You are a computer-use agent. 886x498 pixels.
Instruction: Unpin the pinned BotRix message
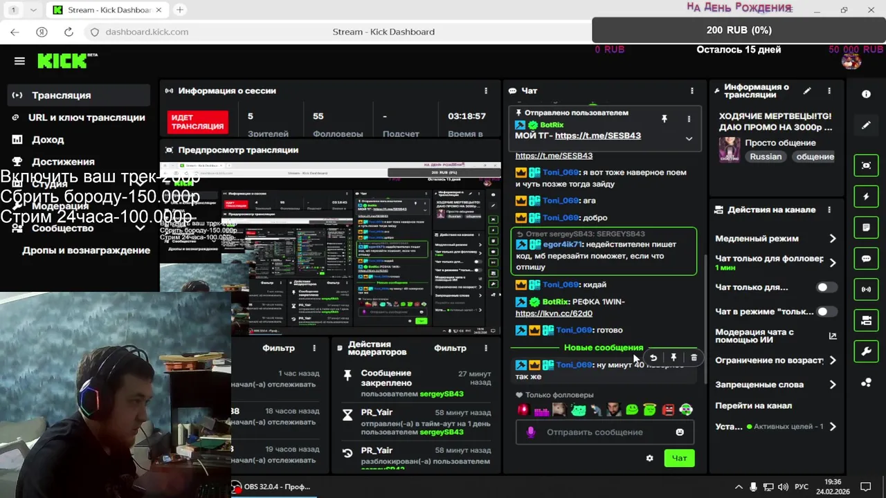[x=664, y=119]
